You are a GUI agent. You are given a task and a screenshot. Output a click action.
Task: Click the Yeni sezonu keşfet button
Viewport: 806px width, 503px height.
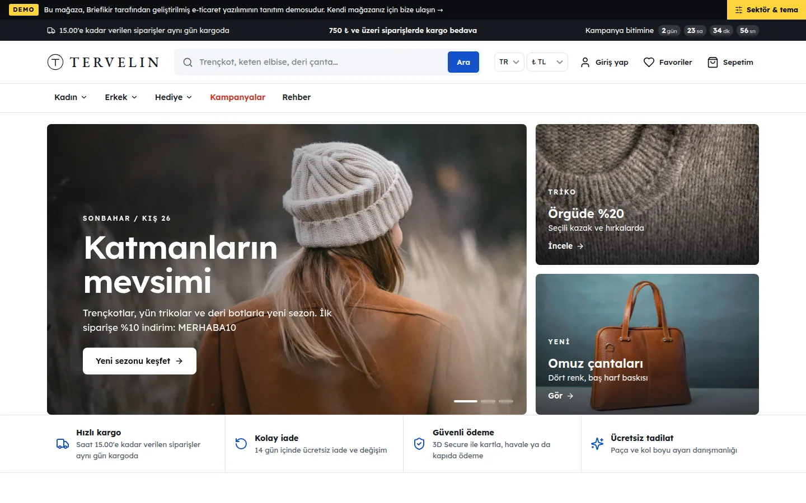[x=139, y=361]
